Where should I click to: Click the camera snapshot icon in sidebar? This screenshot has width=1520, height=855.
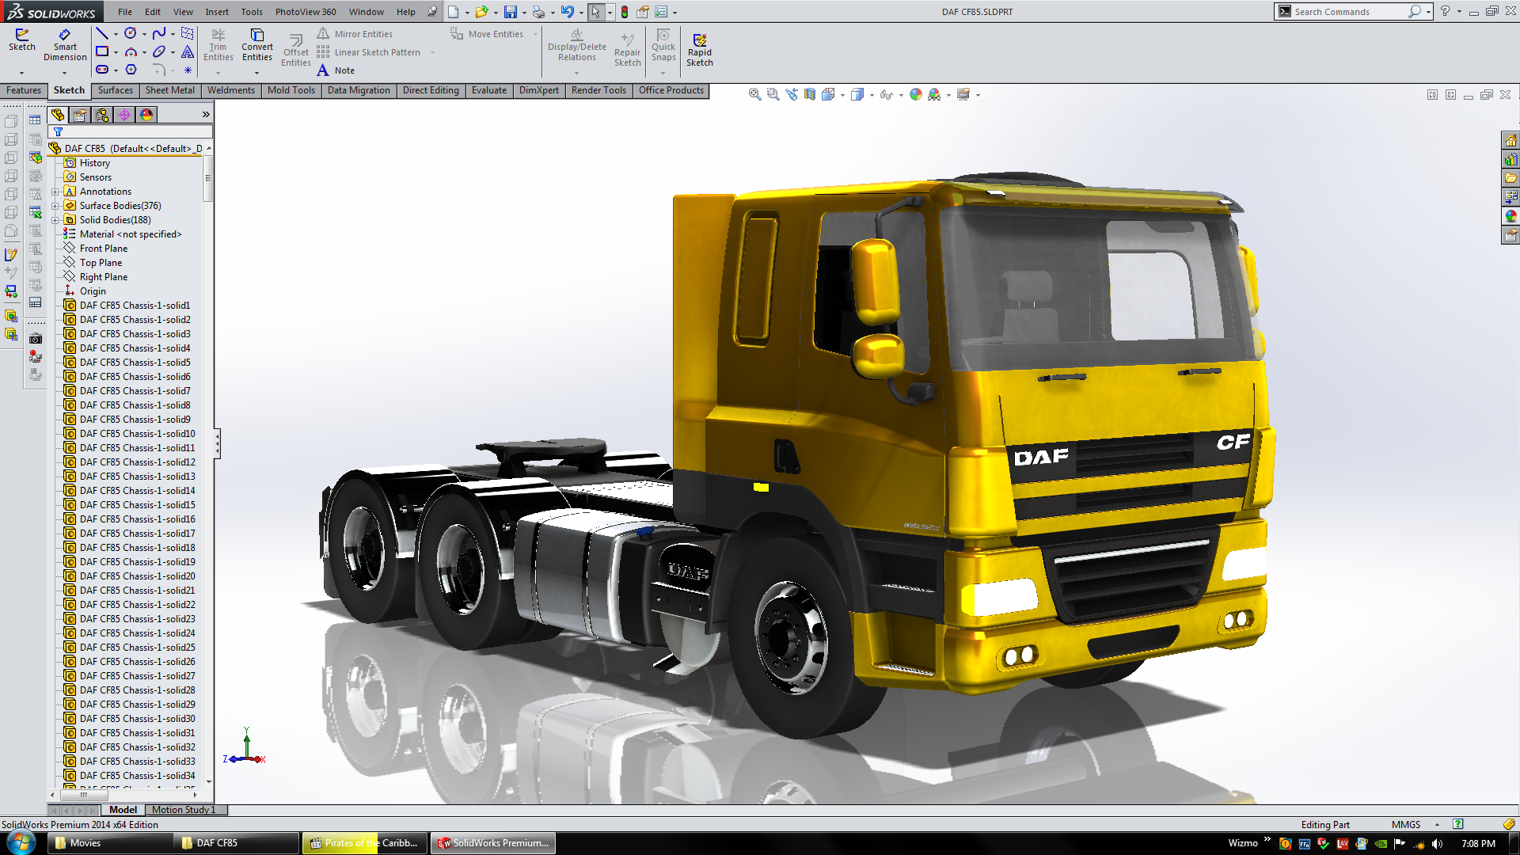tap(36, 339)
